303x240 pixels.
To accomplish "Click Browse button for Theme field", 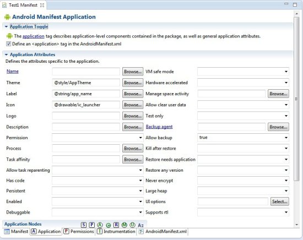I will (x=133, y=83).
